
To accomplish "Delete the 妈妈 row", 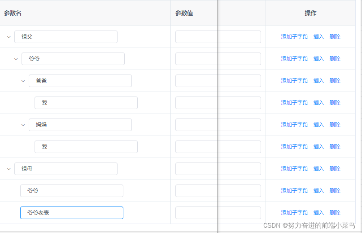I will tap(335, 125).
